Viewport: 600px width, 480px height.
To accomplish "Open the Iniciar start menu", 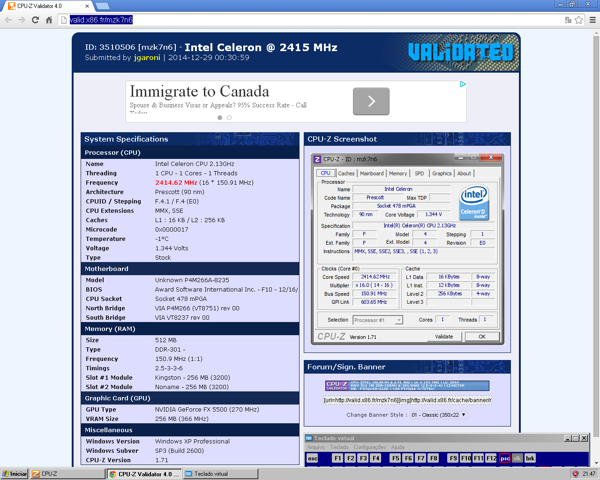I will (15, 474).
